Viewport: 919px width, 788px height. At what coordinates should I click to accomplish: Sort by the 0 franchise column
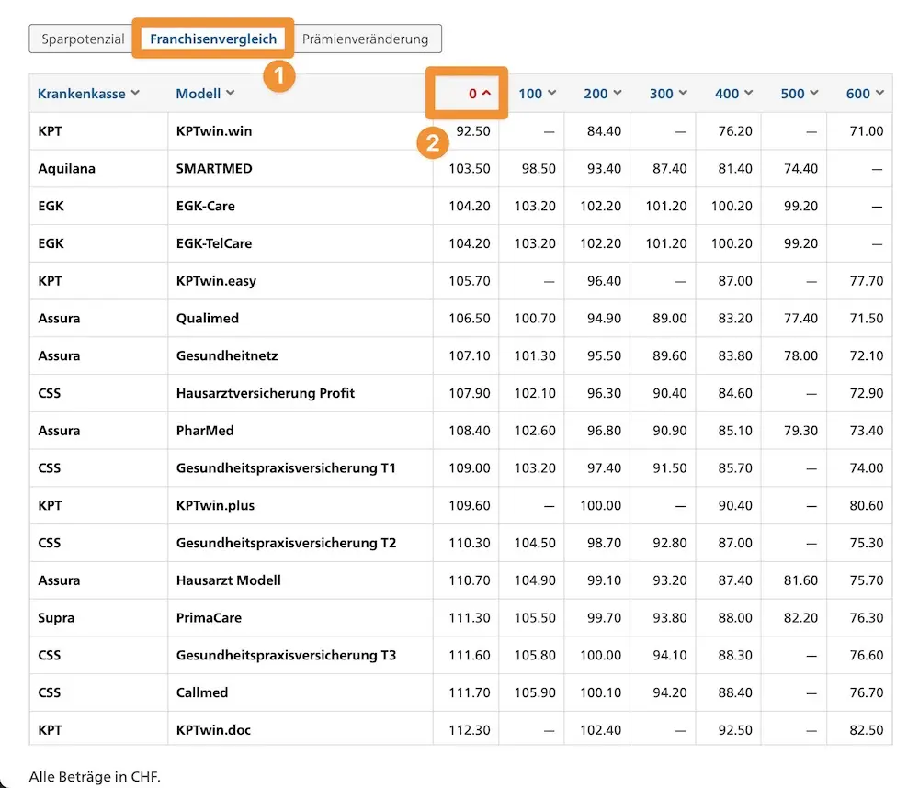pos(480,94)
